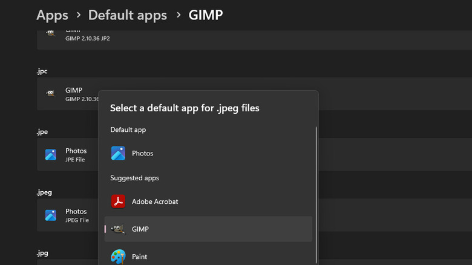Click the .jpg extension heading
This screenshot has width=472, height=265.
[x=42, y=254]
